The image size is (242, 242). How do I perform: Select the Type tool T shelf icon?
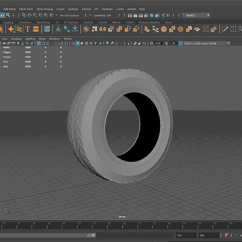click(x=27, y=29)
